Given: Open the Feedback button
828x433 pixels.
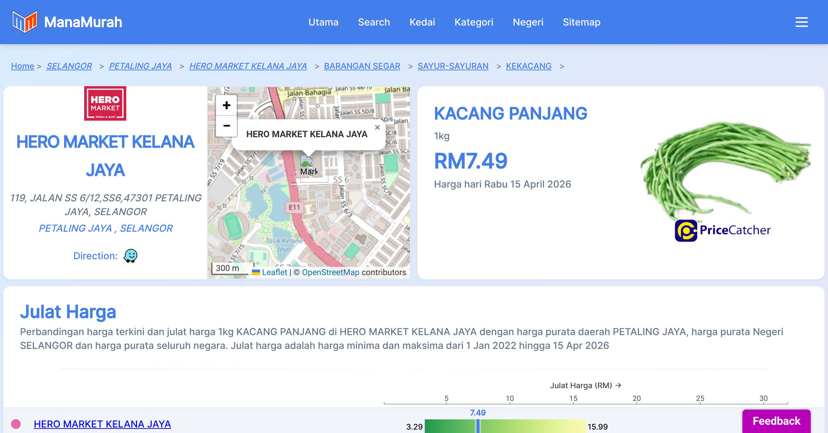Looking at the screenshot, I should (776, 421).
